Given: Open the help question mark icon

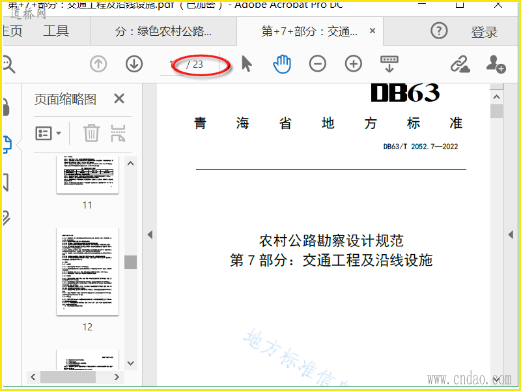Looking at the screenshot, I should click(x=439, y=31).
